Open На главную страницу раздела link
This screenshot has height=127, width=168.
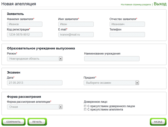pos(136,5)
